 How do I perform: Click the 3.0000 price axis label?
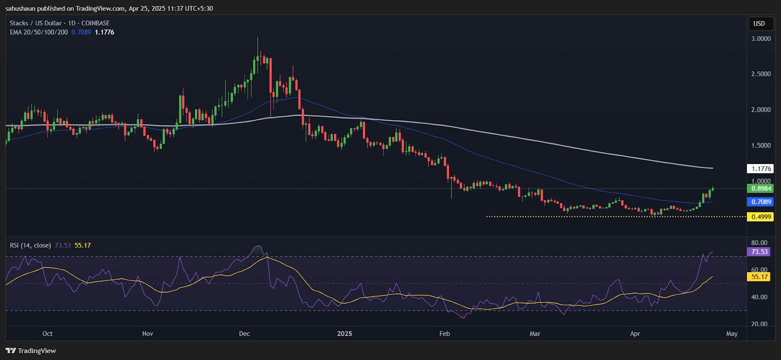(761, 39)
